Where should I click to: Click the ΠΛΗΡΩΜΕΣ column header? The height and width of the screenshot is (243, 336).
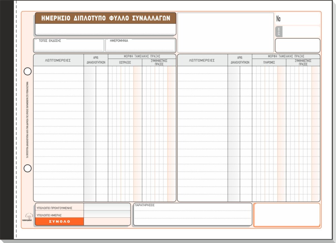269,62
